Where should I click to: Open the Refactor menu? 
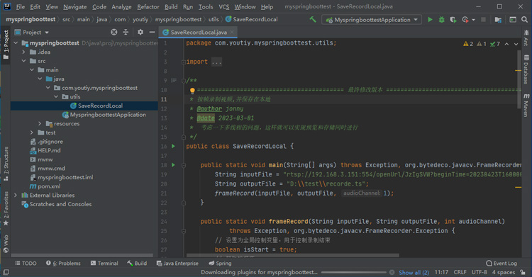pyautogui.click(x=148, y=7)
